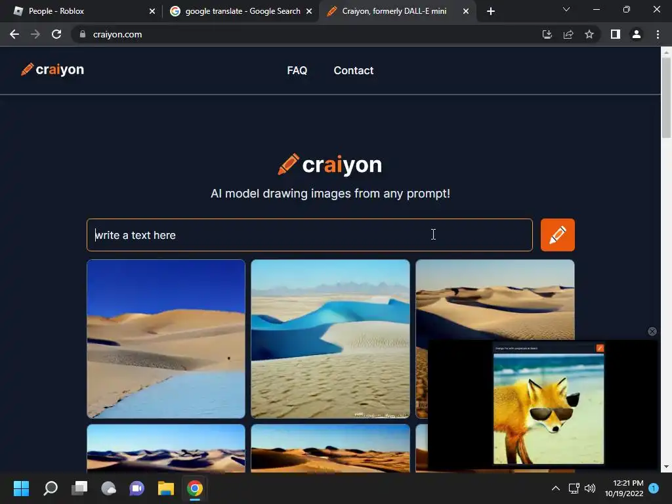
Task: Toggle the browser side panel
Action: (616, 34)
